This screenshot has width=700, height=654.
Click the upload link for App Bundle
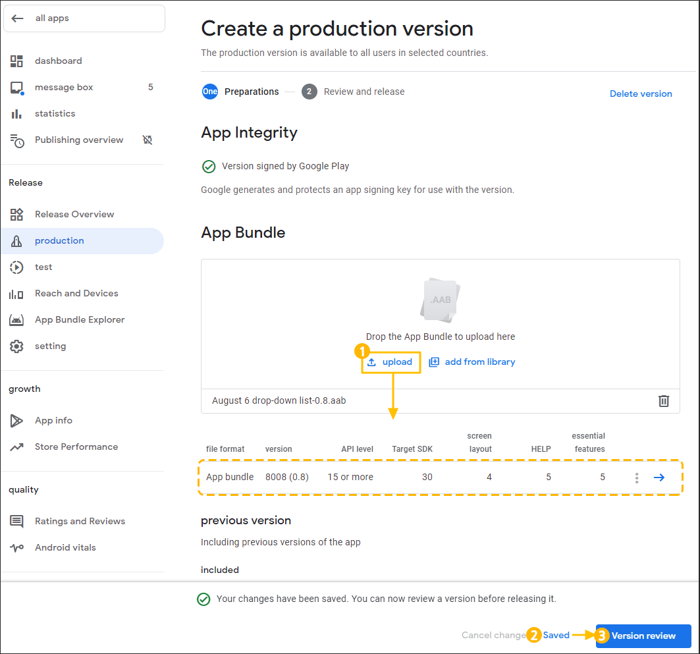tap(390, 362)
